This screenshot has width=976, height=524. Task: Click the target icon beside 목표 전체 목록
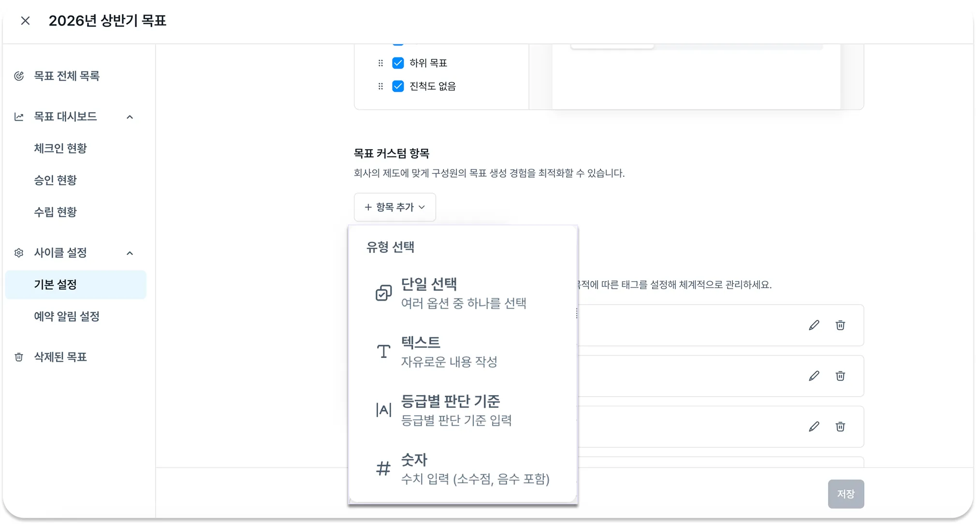point(19,76)
